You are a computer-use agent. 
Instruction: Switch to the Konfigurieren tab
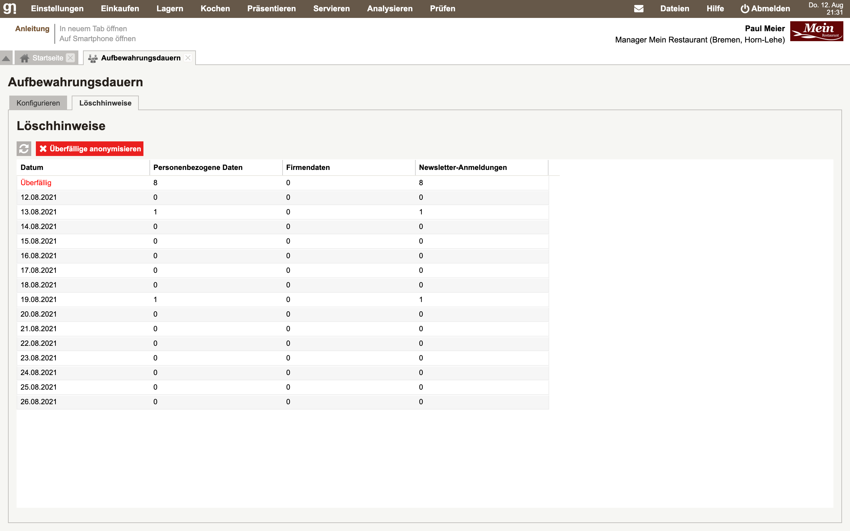click(x=38, y=103)
